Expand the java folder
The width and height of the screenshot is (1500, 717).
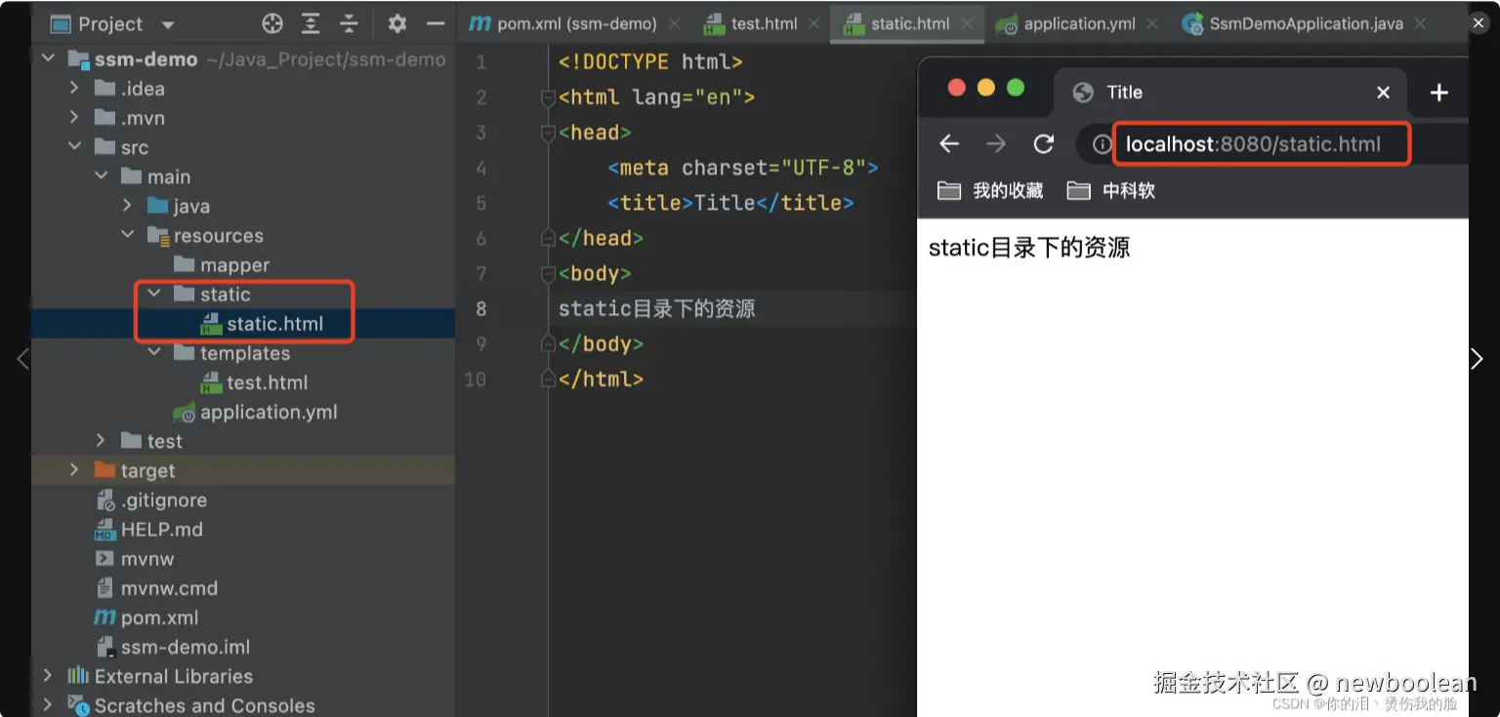tap(128, 206)
